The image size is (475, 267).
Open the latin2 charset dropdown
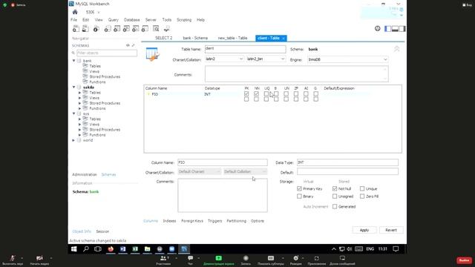(x=224, y=59)
